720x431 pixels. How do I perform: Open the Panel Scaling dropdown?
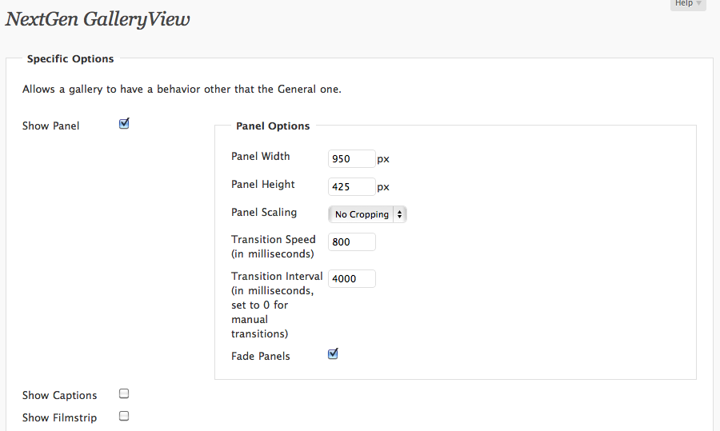367,214
